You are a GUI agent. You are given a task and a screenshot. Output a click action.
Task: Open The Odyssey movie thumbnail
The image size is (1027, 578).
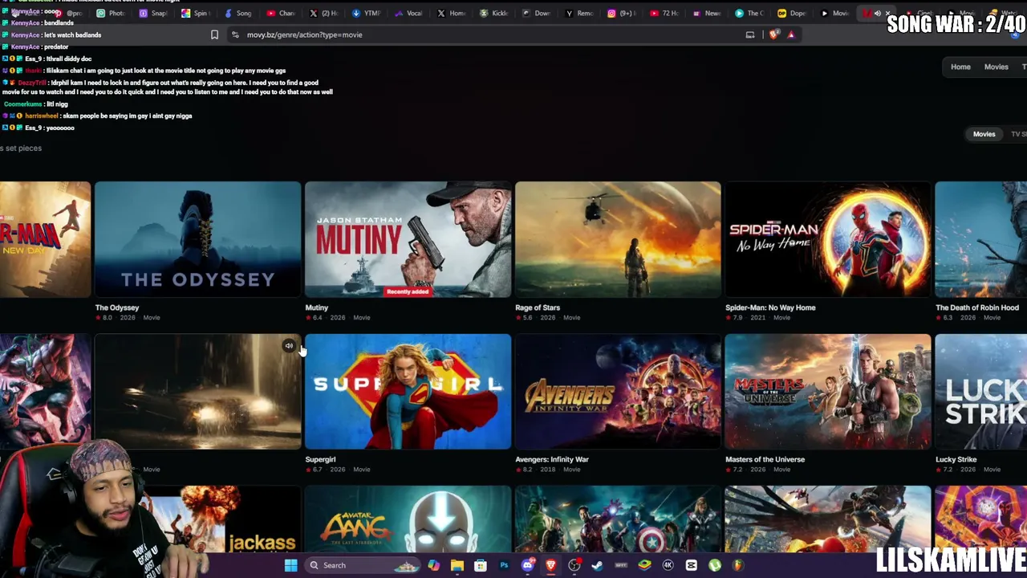tap(197, 239)
